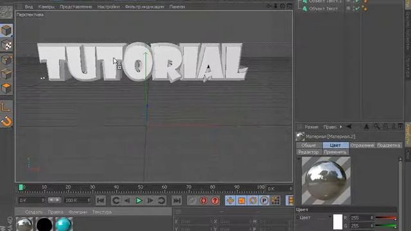Go to the previous keyframe
This screenshot has height=231, width=411.
tap(116, 201)
